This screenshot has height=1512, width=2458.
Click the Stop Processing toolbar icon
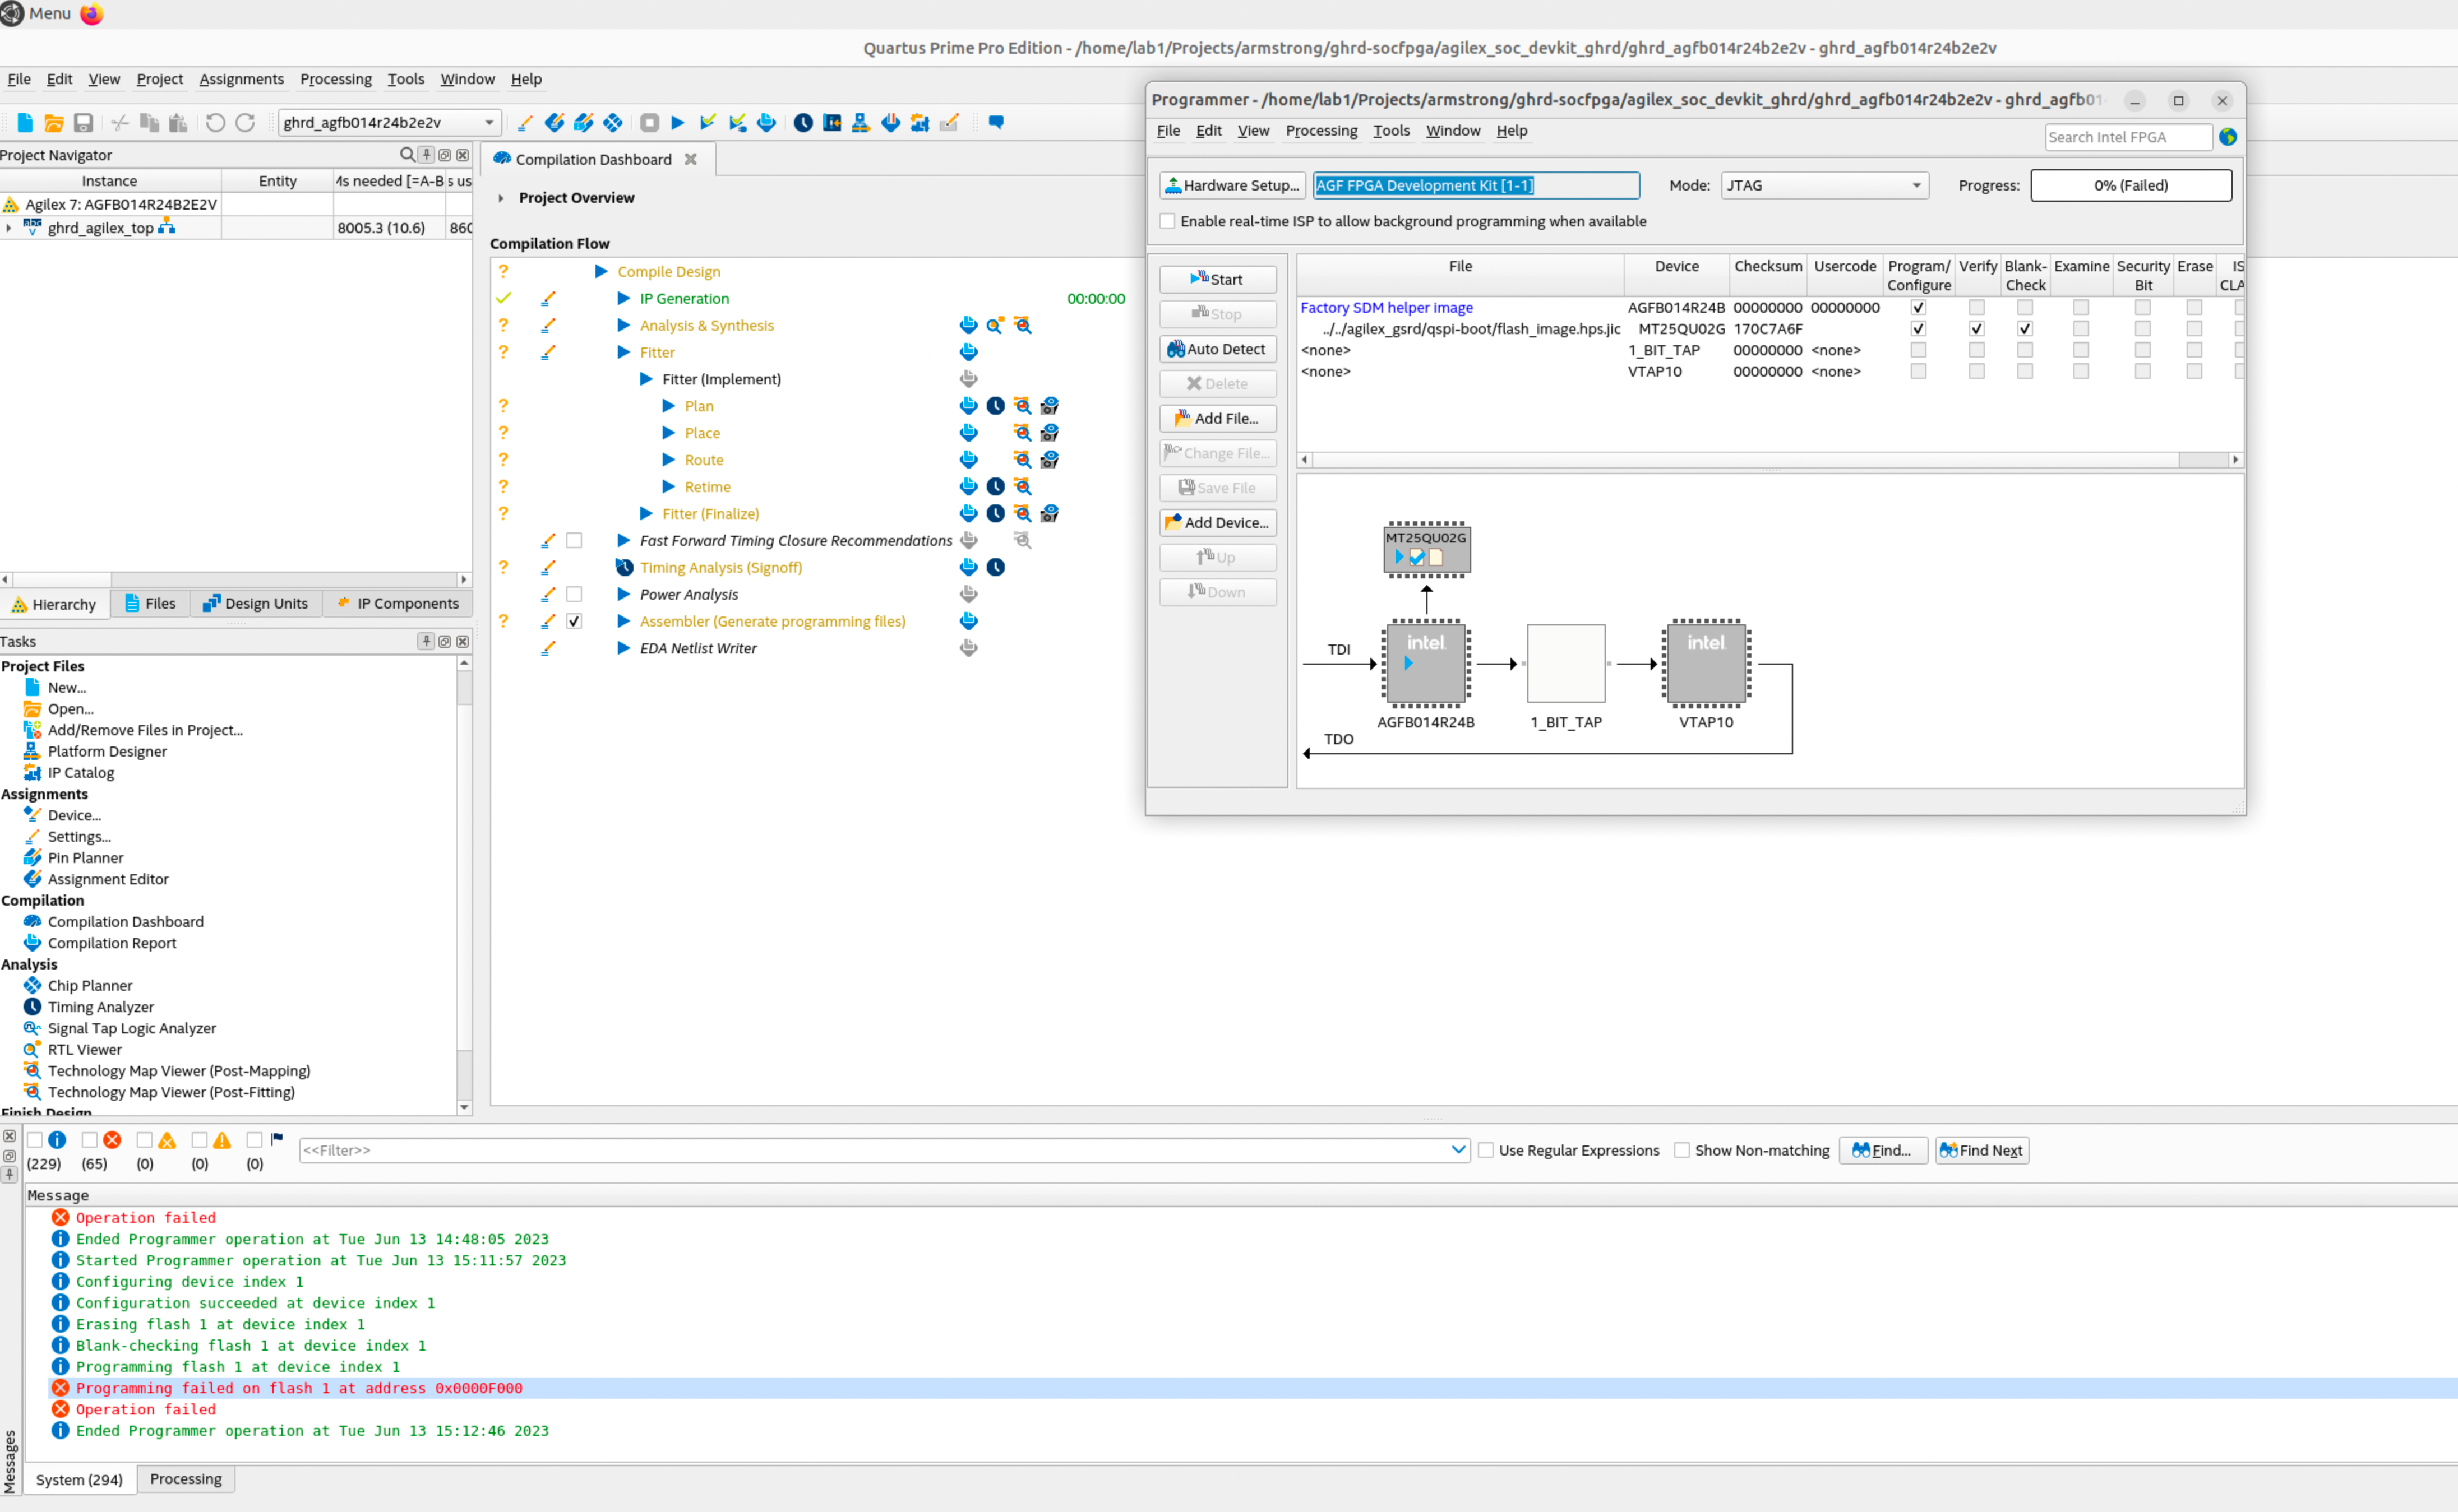click(x=649, y=122)
